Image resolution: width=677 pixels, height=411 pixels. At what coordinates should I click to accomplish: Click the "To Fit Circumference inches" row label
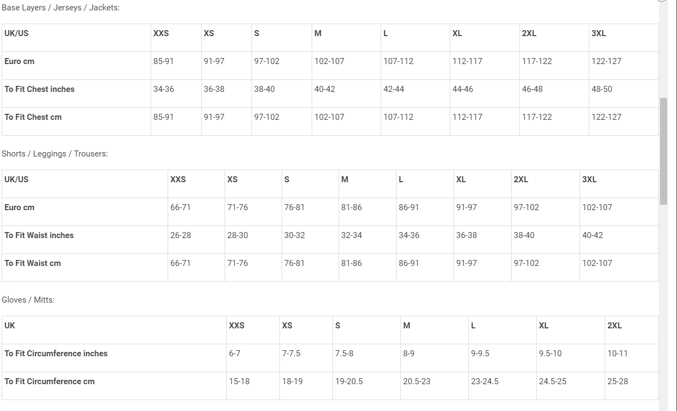point(56,354)
